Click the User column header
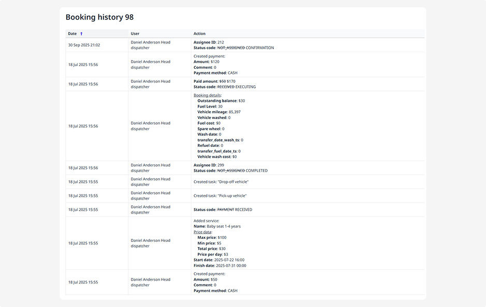Image resolution: width=486 pixels, height=307 pixels. tap(135, 34)
